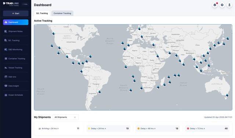235x138 pixels.
Task: Click the Hide sidebar button
Action: tap(25, 4)
